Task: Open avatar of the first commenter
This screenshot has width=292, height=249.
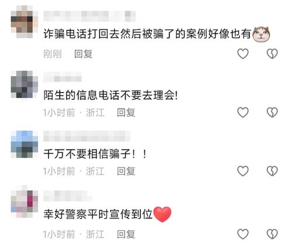Action: [x=25, y=22]
